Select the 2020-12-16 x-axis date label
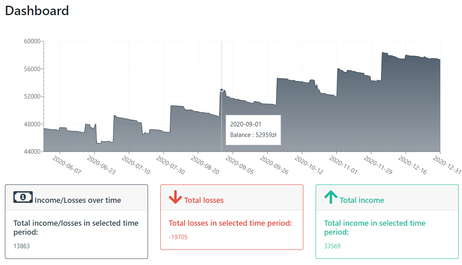Screen dimensions: 462x265 413,165
